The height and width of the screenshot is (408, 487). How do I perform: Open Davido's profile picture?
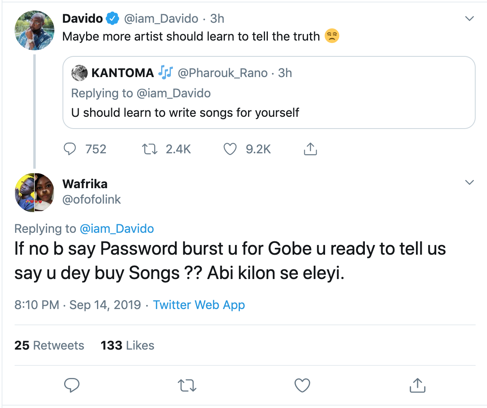point(34,30)
